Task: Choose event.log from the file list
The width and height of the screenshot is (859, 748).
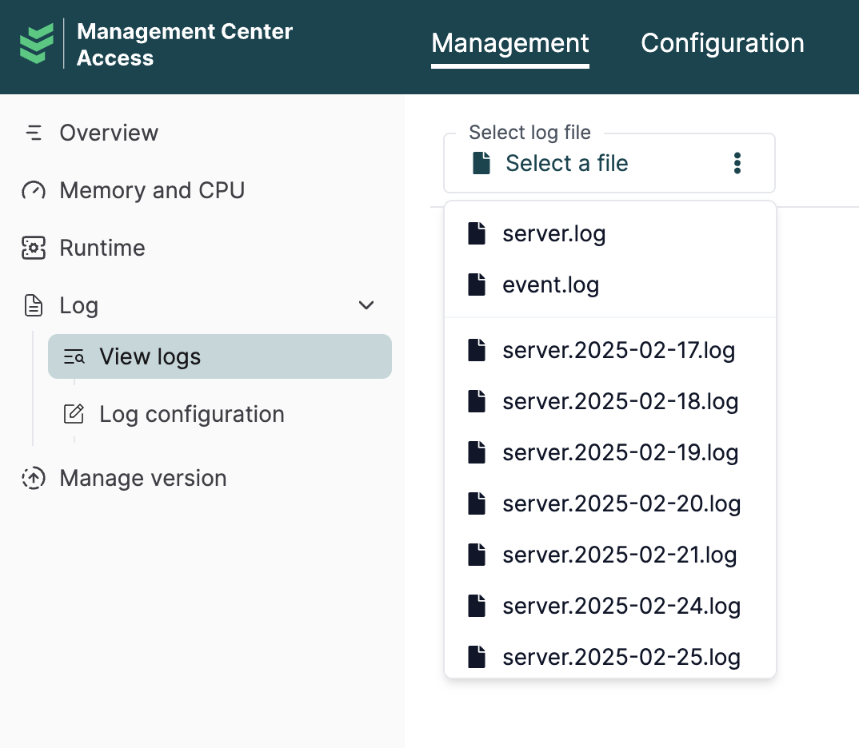Action: (x=550, y=285)
